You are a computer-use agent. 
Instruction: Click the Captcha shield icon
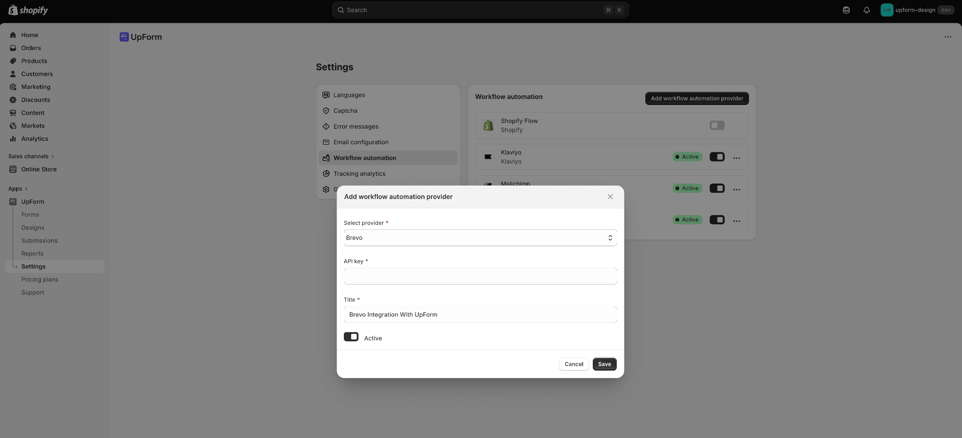point(326,111)
